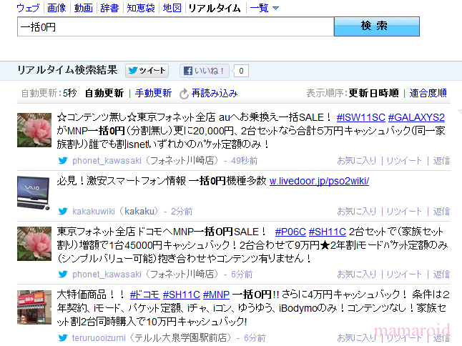Click the Twitter bird icon beside kakakuwiki
Screen dimensions: 462x346
click(63, 212)
